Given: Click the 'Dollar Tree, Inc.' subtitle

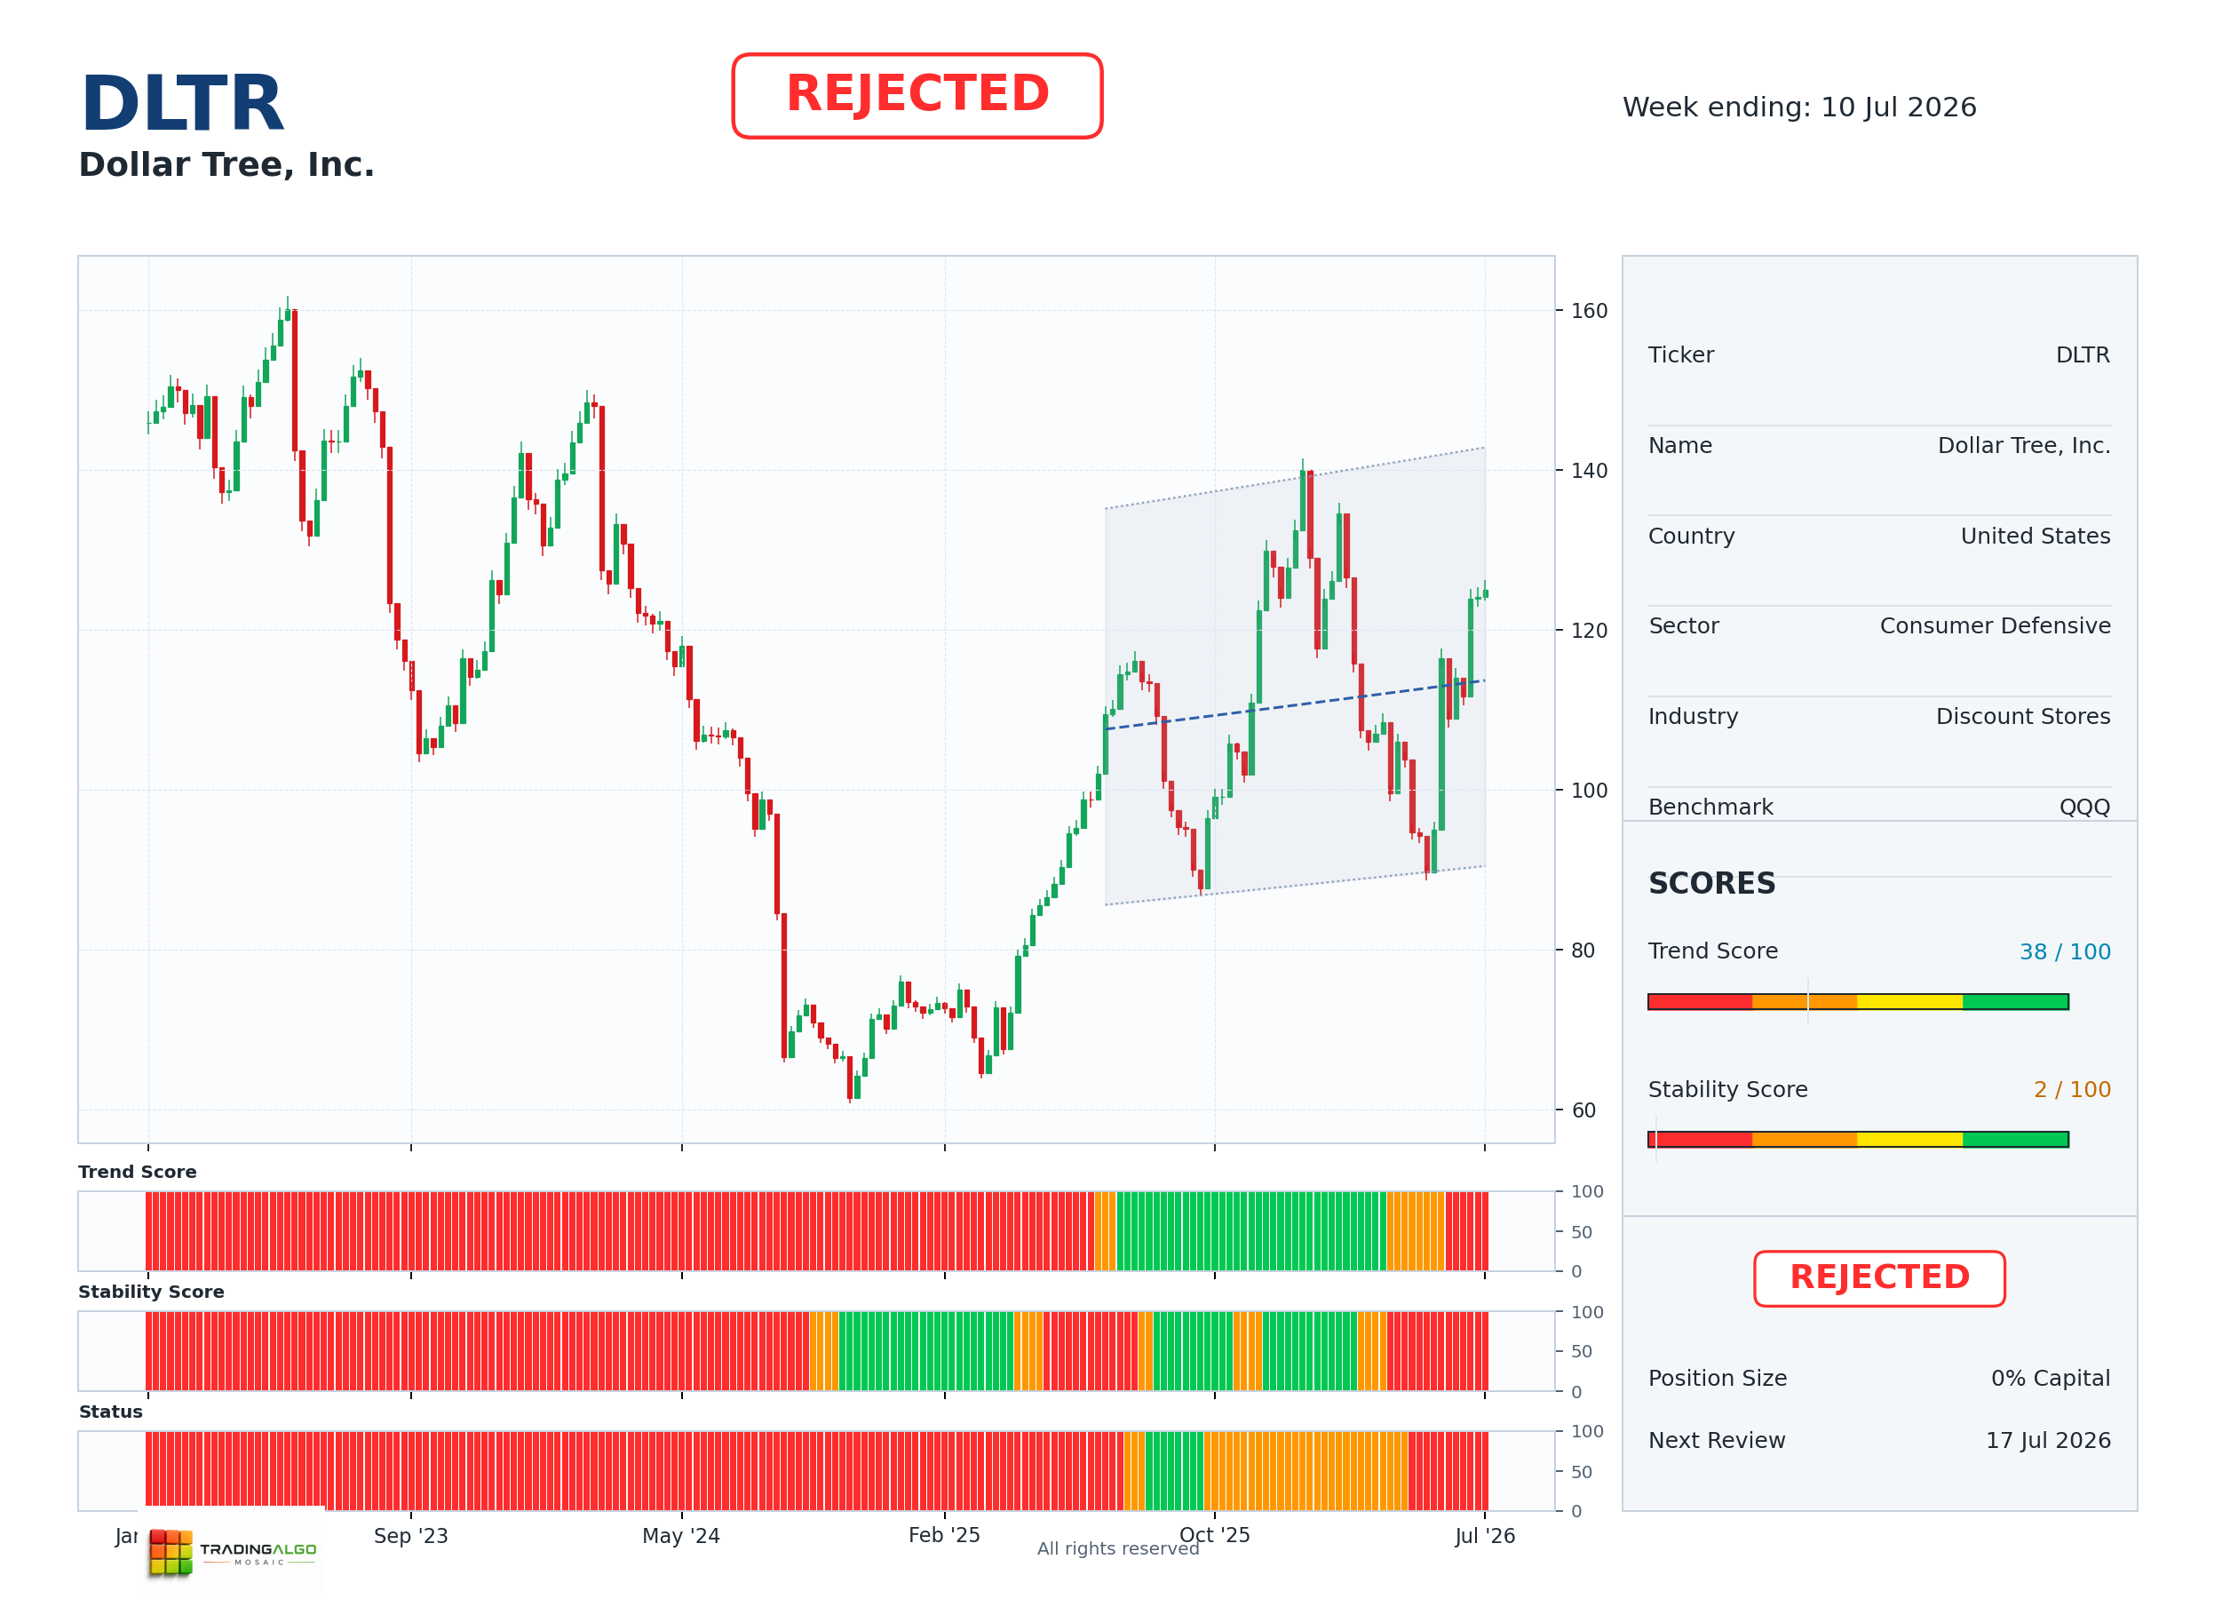Looking at the screenshot, I should point(226,164).
